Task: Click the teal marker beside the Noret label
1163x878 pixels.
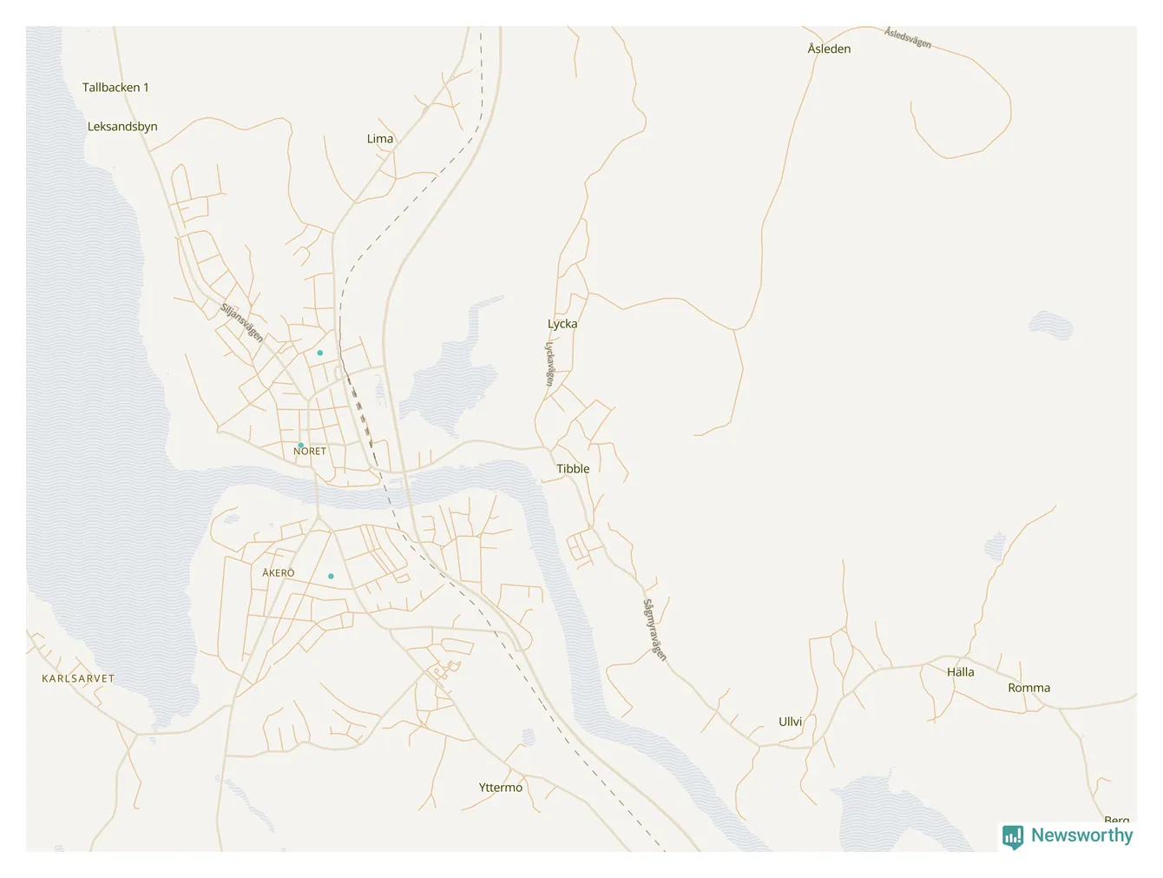Action: pyautogui.click(x=300, y=445)
